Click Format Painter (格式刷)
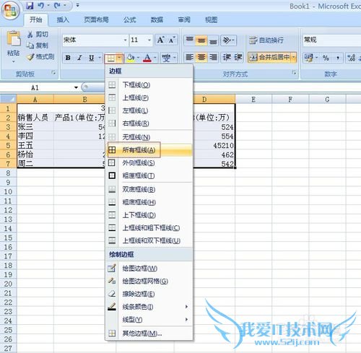The height and width of the screenshot is (353, 361). tap(40, 57)
